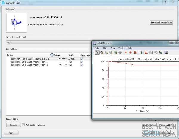Open the File menu in AMEPlot
The height and width of the screenshot is (139, 179).
pyautogui.click(x=97, y=48)
